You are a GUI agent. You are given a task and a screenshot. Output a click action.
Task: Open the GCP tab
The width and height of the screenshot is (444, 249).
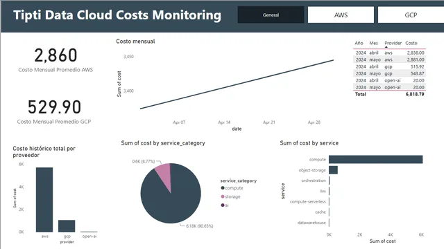point(411,15)
